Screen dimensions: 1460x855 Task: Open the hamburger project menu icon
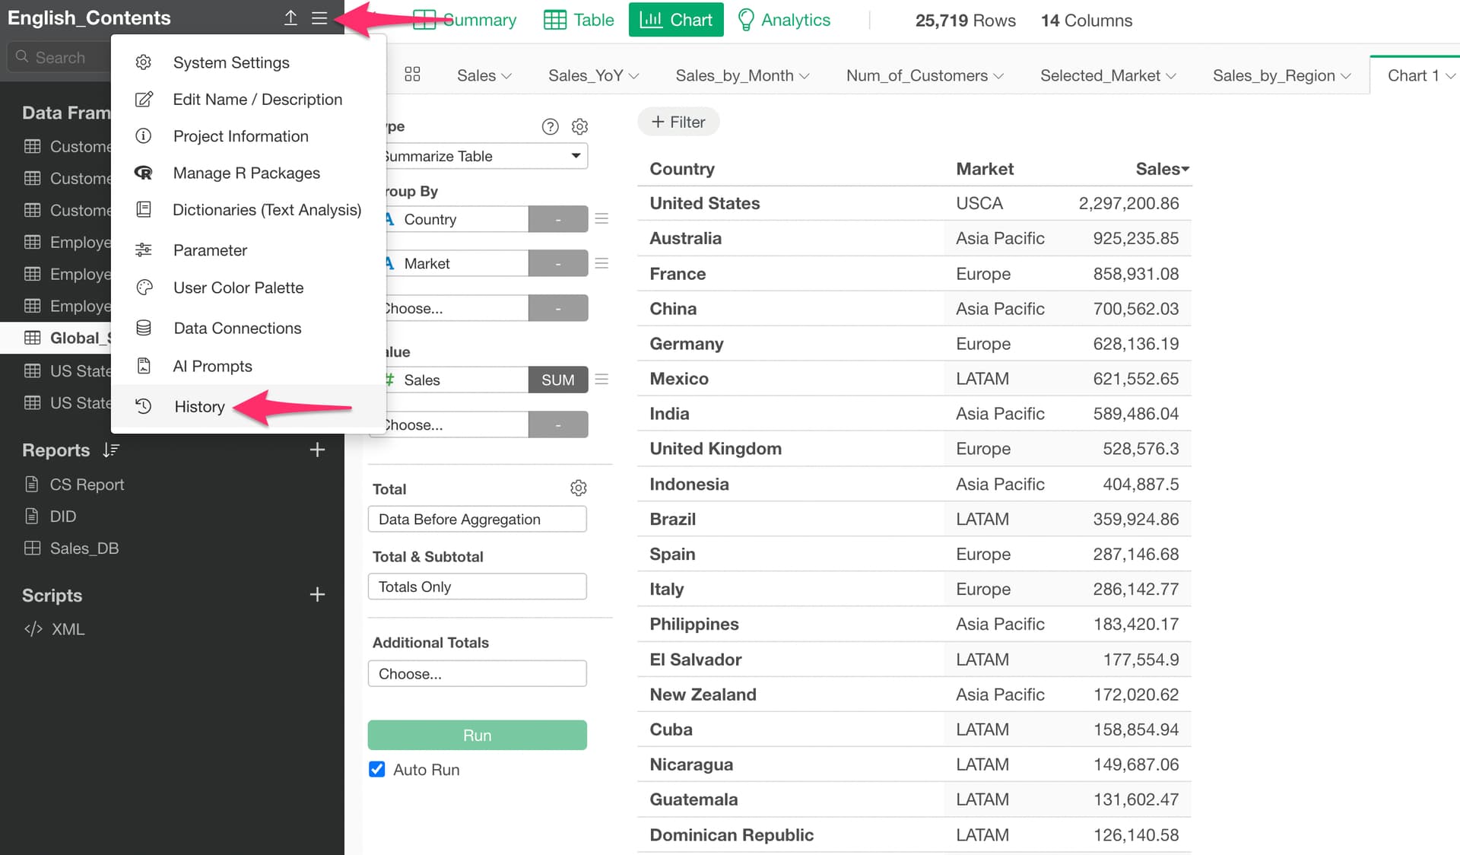[x=319, y=18]
